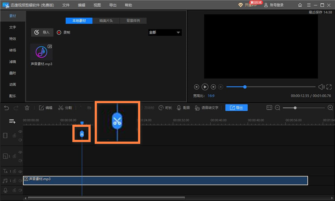Click the 编辑 edit toolbar button
335x201 pixels.
pyautogui.click(x=46, y=108)
